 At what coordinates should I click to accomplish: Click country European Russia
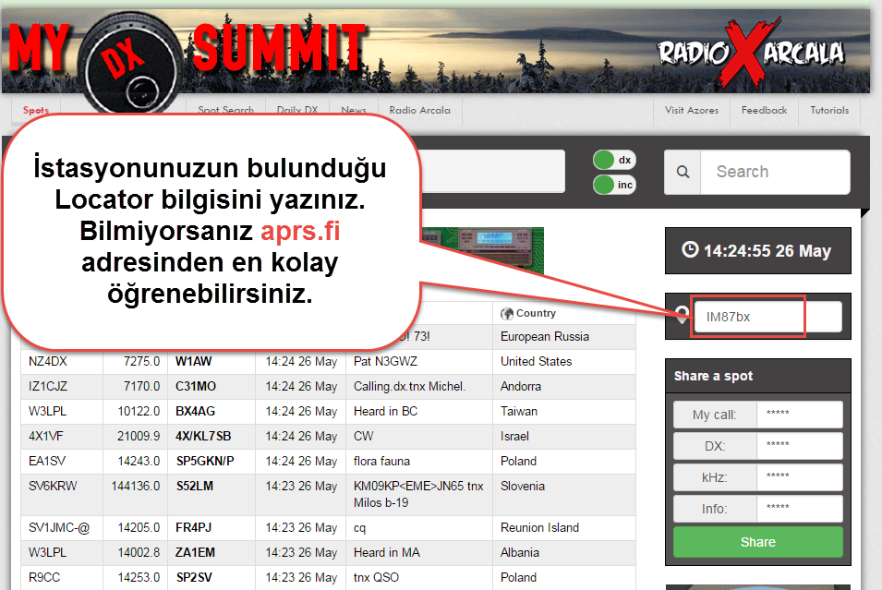click(545, 336)
